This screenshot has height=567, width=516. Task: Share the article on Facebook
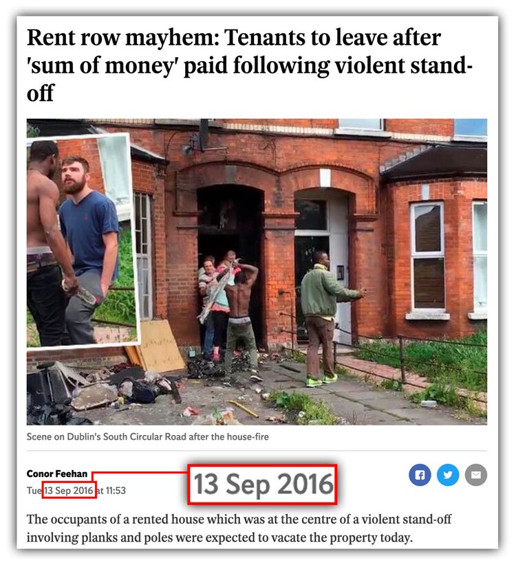click(x=420, y=475)
